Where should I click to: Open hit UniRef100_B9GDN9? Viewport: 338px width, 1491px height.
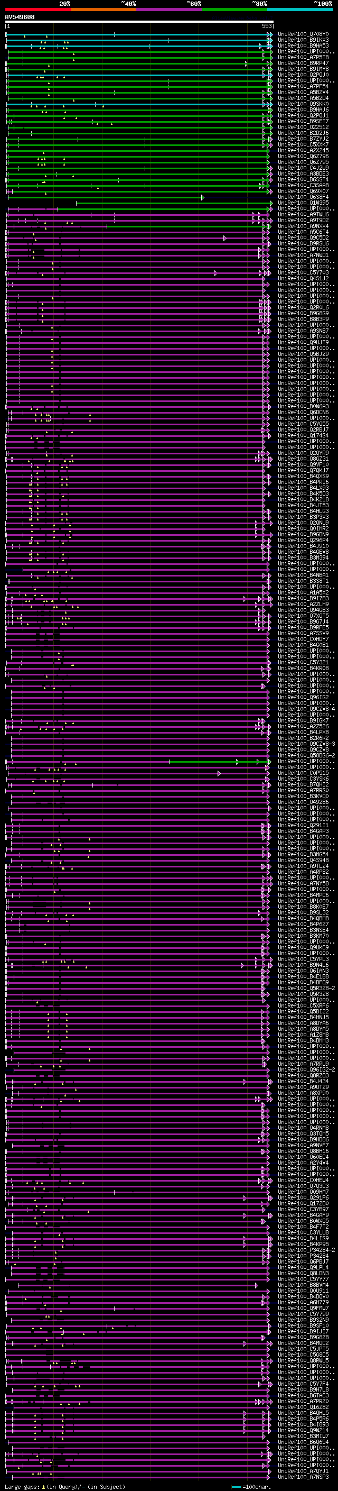303,534
